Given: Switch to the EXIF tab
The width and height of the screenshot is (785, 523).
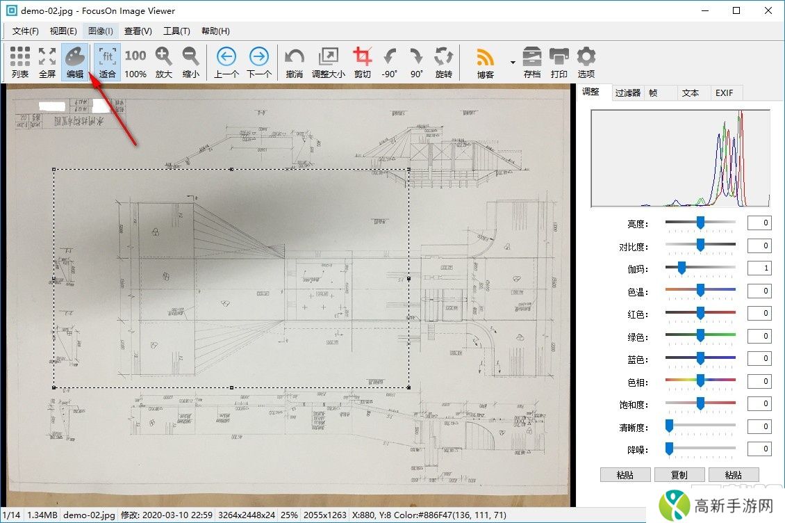Looking at the screenshot, I should pyautogui.click(x=725, y=92).
